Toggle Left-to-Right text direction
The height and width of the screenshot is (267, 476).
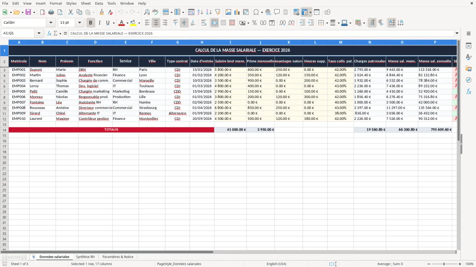pyautogui.click(x=372, y=23)
